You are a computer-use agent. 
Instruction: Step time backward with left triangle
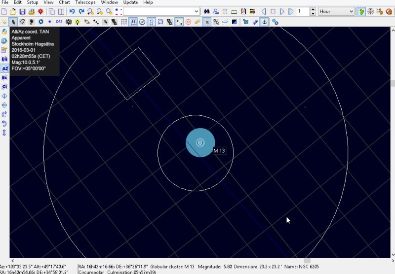(264, 11)
